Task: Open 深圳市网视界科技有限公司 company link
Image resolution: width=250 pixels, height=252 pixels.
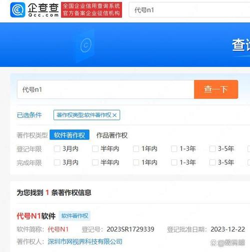Action: pyautogui.click(x=85, y=241)
